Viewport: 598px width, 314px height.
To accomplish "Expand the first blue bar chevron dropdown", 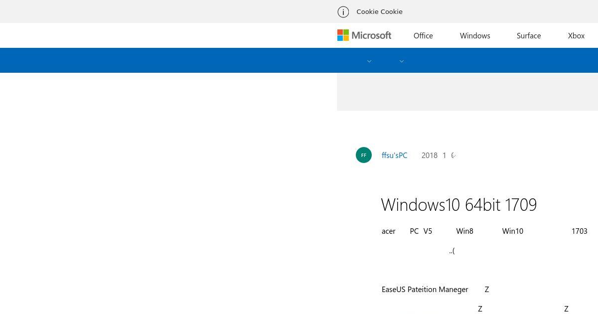I will 369,61.
